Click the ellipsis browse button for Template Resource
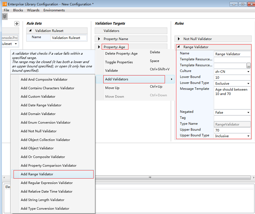 (x=248, y=65)
